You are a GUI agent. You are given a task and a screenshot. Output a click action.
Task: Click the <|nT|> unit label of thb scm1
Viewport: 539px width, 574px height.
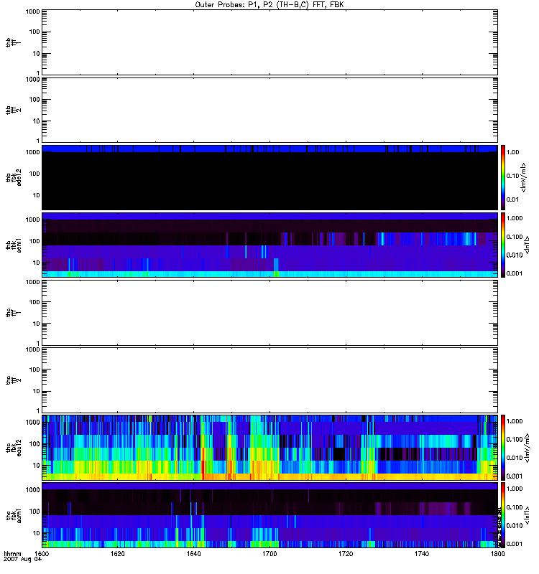(x=528, y=245)
